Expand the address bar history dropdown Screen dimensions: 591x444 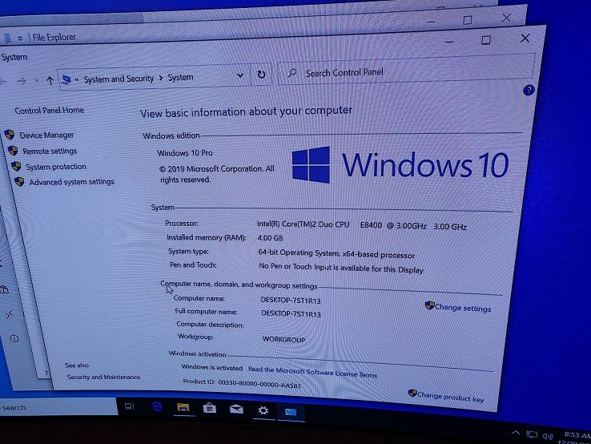(240, 75)
